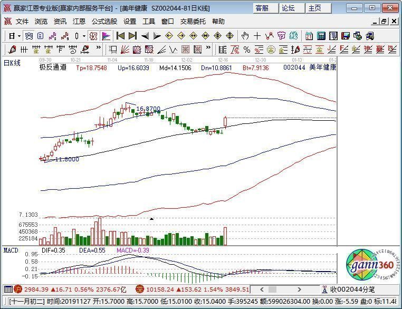Click the 收002044分笔 status entry
The height and width of the screenshot is (309, 402).
pyautogui.click(x=352, y=290)
